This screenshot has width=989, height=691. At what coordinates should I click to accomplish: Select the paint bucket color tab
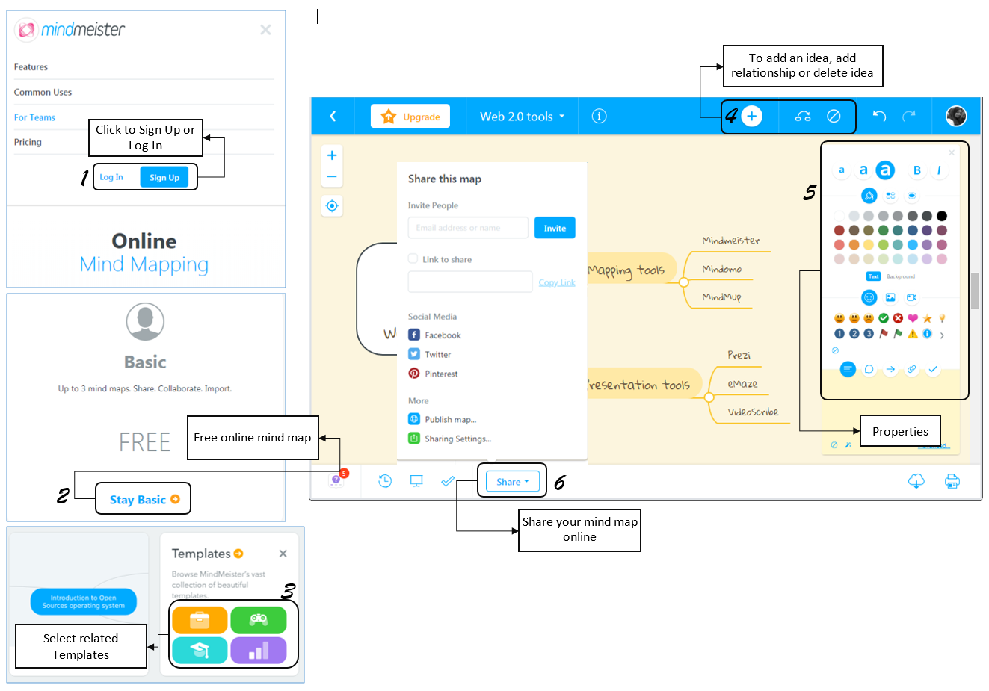click(x=869, y=196)
